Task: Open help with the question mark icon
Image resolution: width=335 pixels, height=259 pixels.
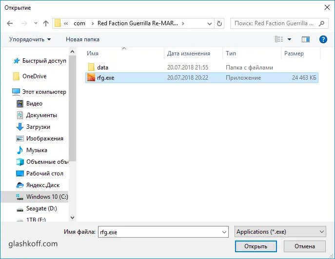Action: [x=323, y=39]
